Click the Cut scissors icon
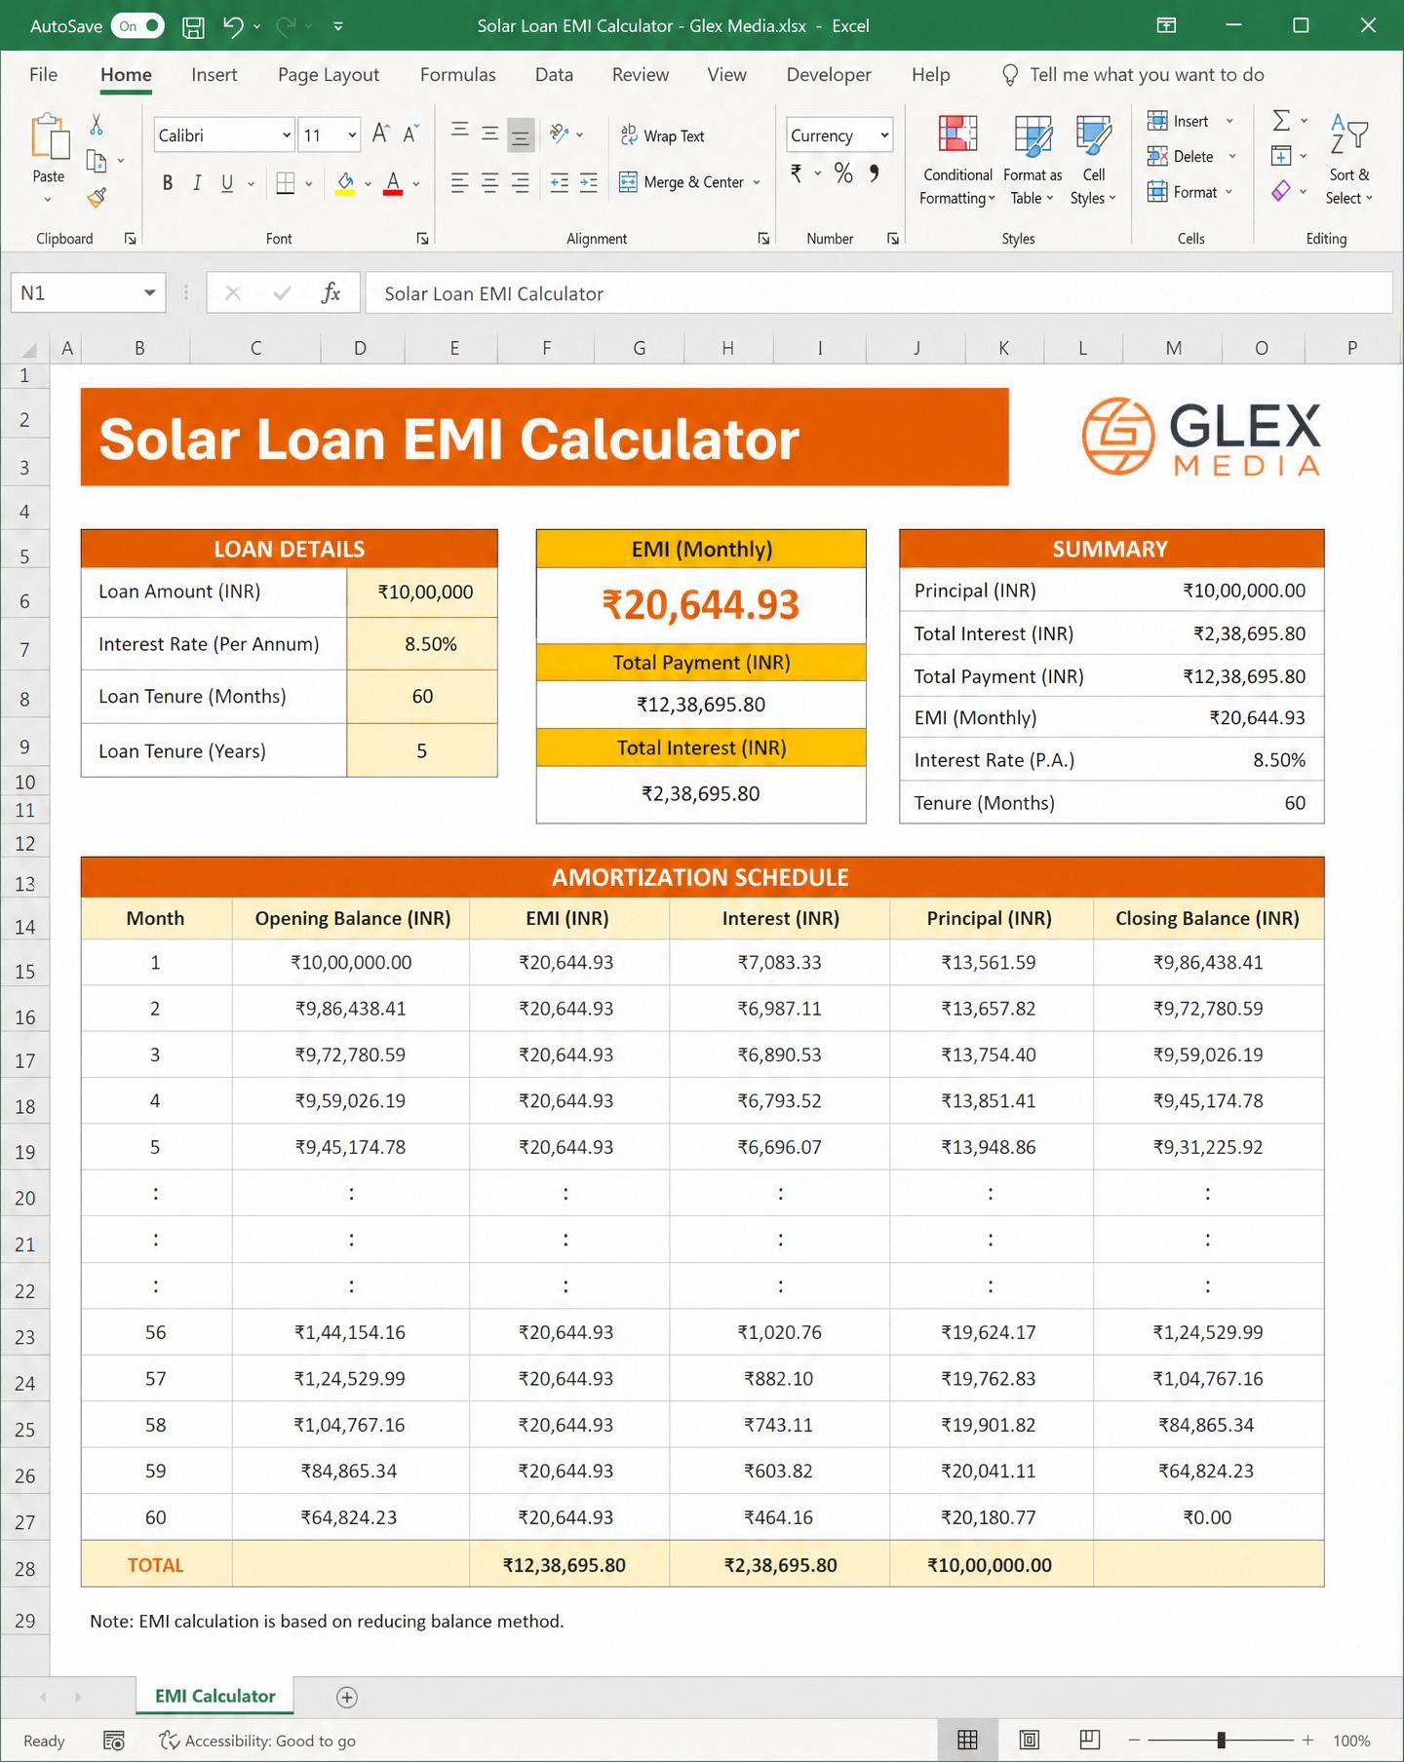The height and width of the screenshot is (1762, 1404). [x=96, y=124]
